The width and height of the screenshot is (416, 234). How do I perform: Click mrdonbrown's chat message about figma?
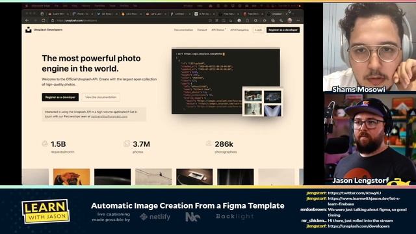click(367, 213)
